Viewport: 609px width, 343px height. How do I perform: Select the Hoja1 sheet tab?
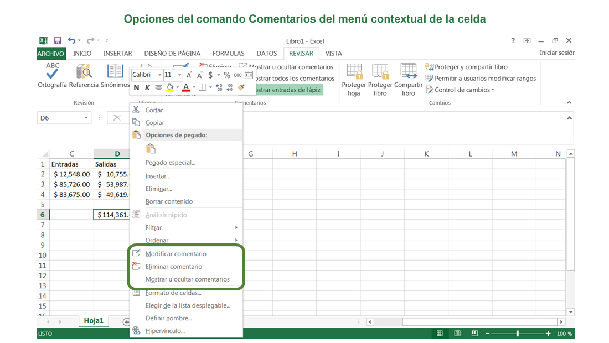pos(94,320)
